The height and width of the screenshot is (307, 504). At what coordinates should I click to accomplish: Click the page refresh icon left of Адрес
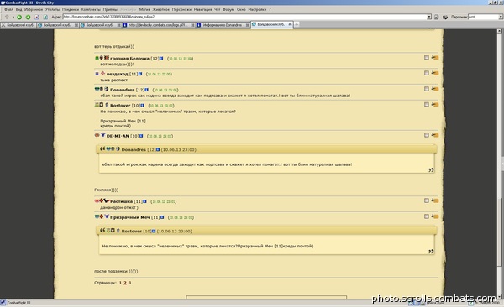click(45, 17)
